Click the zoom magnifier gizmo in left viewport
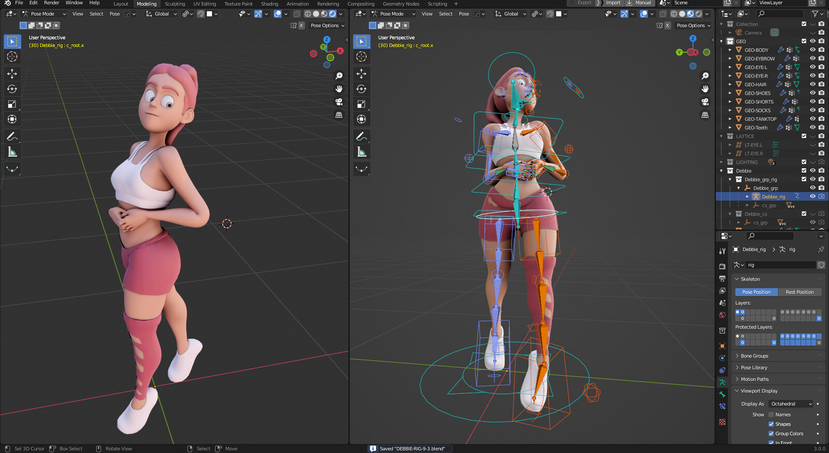Screen dimensions: 829x453 (x=339, y=76)
